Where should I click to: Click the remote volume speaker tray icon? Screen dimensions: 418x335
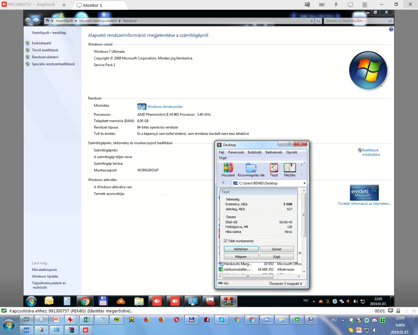(x=355, y=301)
